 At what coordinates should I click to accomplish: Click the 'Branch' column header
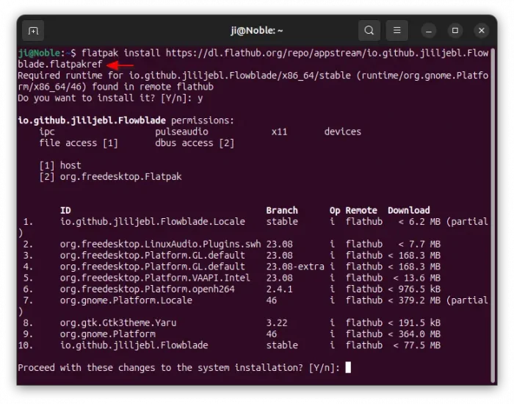[282, 210]
